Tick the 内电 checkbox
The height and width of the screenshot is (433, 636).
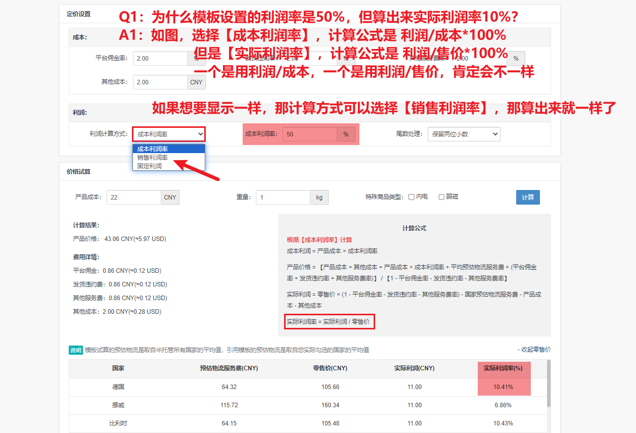tap(412, 197)
